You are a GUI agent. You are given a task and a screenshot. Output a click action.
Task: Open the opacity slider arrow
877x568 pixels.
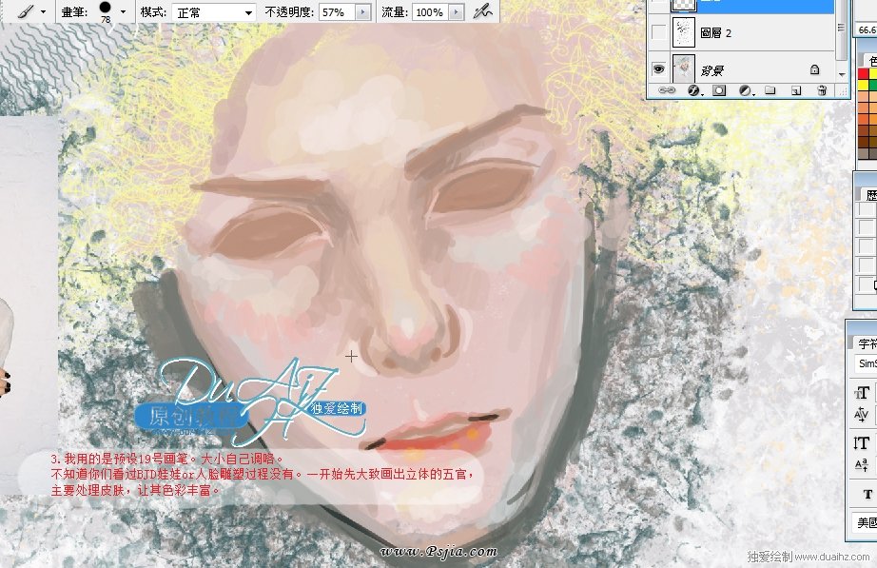pos(363,12)
